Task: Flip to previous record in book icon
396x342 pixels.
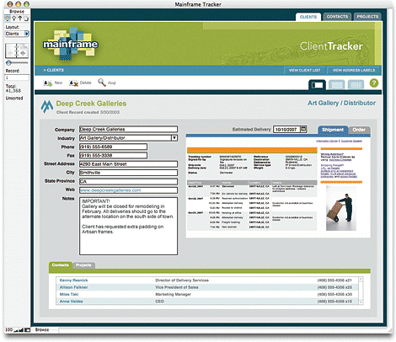Action: [11, 53]
